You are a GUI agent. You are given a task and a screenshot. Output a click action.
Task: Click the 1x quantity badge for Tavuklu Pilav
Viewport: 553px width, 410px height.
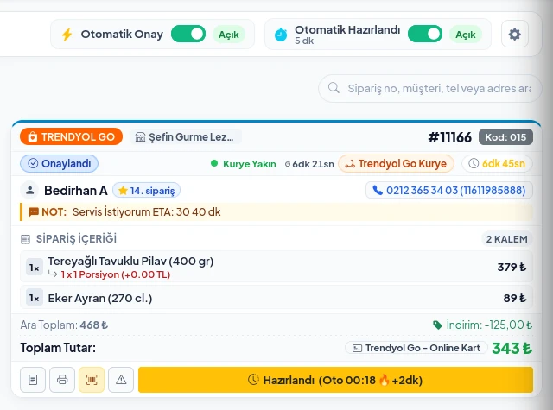coord(35,268)
